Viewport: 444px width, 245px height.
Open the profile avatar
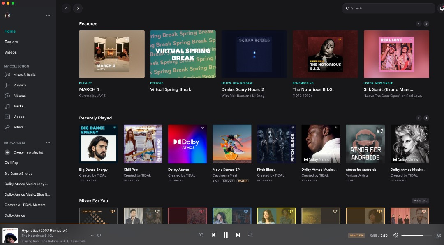[x=7, y=15]
